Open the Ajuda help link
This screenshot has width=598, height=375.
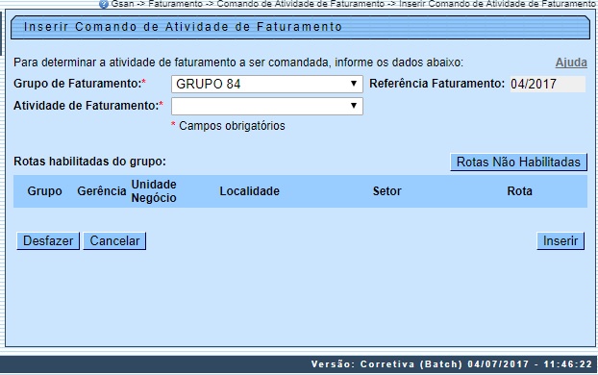coord(571,62)
